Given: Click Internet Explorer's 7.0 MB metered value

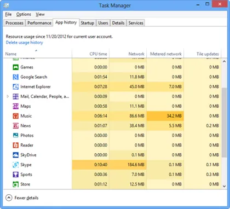Looking at the screenshot, I should 175,87.
